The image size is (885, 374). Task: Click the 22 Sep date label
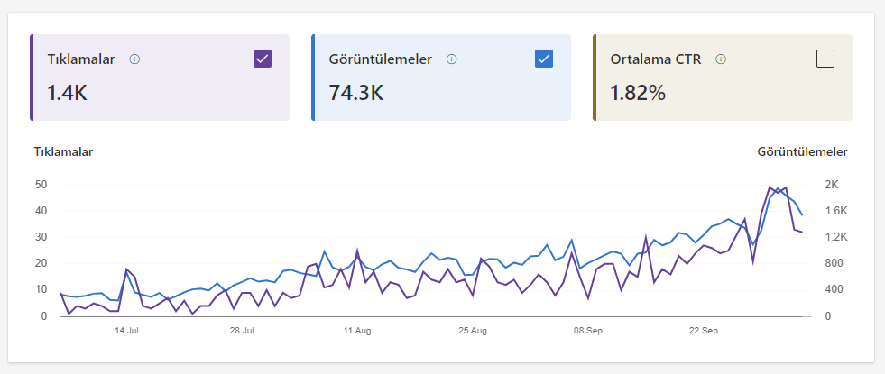pyautogui.click(x=704, y=331)
